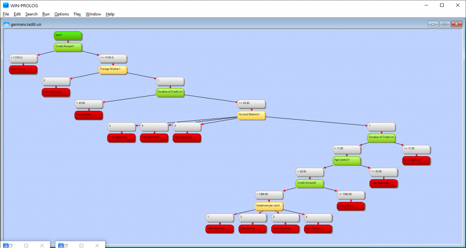Select the Account Balance1 node
This screenshot has width=466, height=248.
tap(251, 115)
